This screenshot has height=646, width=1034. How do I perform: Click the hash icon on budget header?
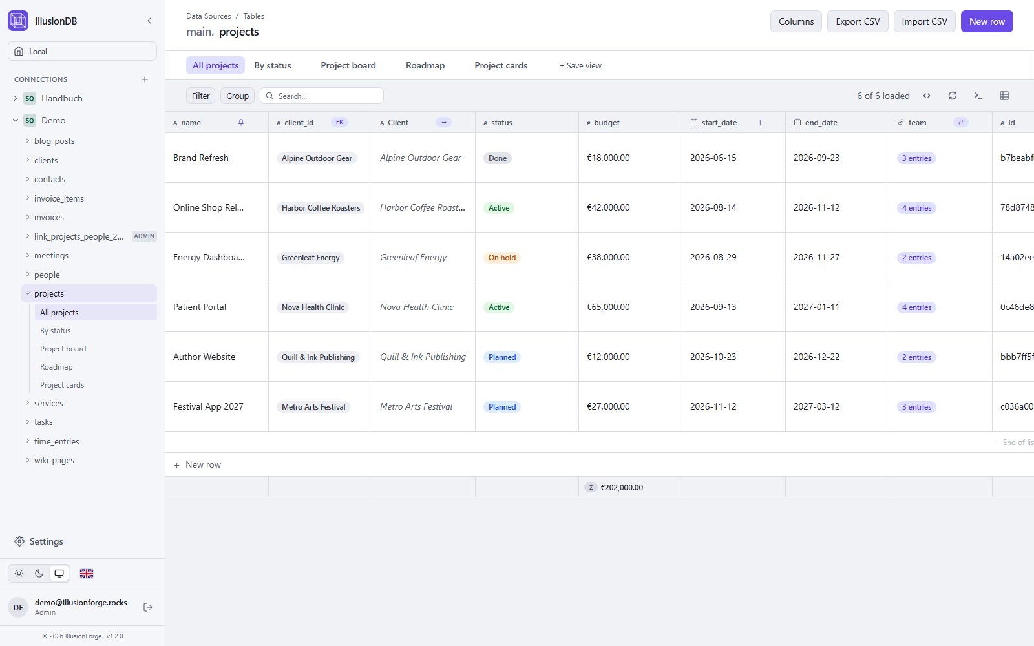(589, 123)
